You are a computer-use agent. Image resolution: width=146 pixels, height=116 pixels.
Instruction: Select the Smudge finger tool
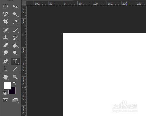click(x=6, y=53)
